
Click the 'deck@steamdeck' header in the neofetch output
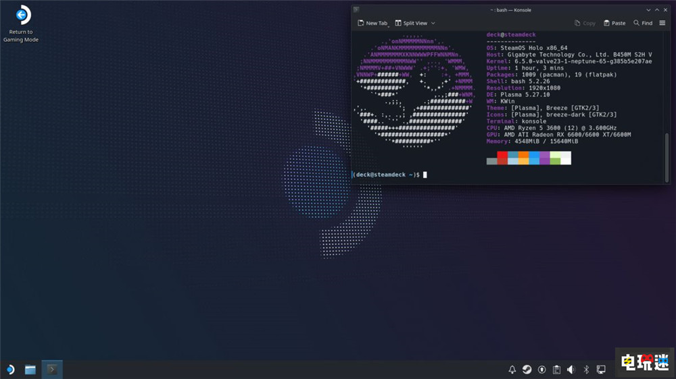coord(511,34)
